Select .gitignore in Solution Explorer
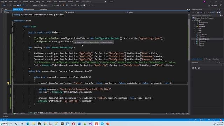The height and width of the screenshot is (126, 224). 202,37
